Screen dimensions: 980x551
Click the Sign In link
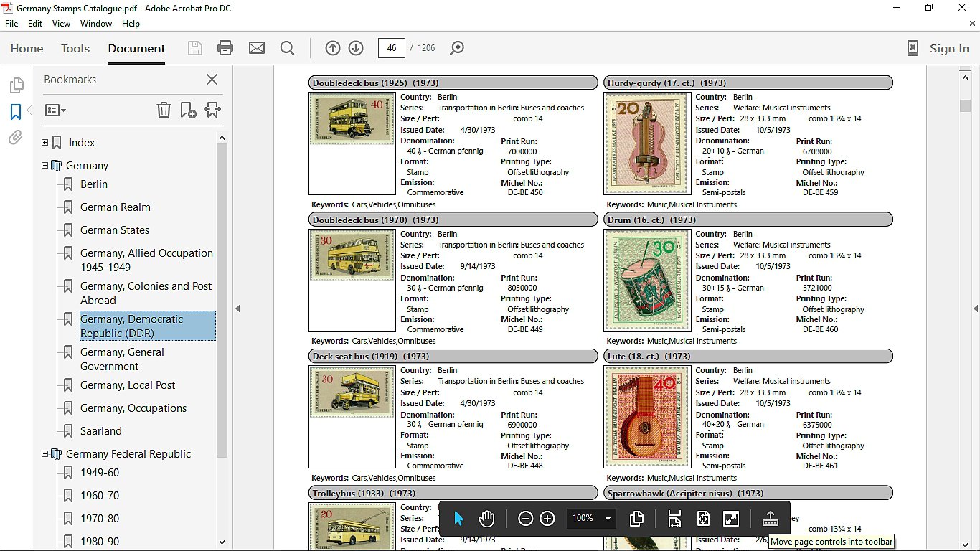[x=948, y=48]
